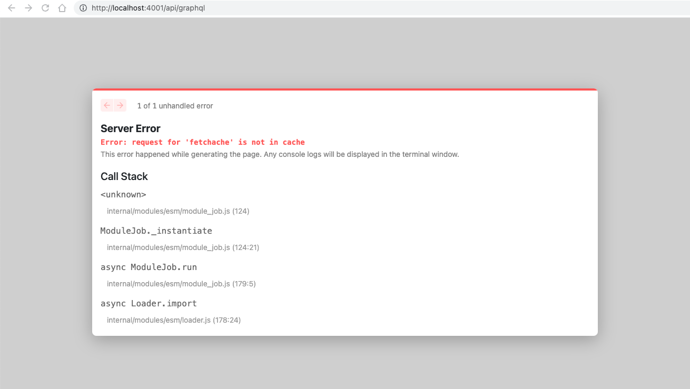Click the error explanation paragraph text
The image size is (690, 389).
point(280,154)
